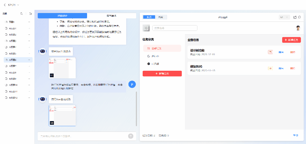Viewport: 306px width, 144px height.
Task: Send the message with the arrow button
Action: click(x=130, y=136)
